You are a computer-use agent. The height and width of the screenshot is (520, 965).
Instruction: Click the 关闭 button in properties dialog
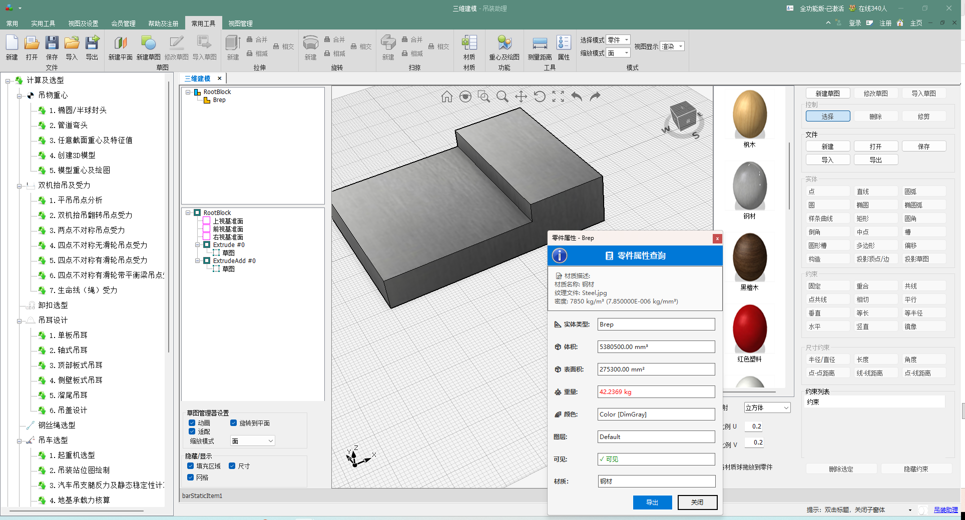(697, 502)
